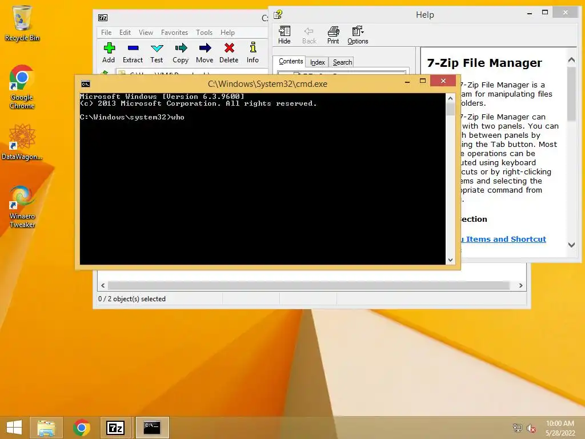Screen dimensions: 585x439
Task: Open the File menu in 7-Zip
Action: pos(106,33)
